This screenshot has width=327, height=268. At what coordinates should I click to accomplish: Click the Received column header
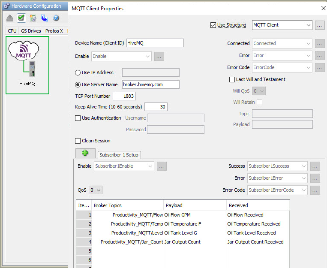[258, 205]
